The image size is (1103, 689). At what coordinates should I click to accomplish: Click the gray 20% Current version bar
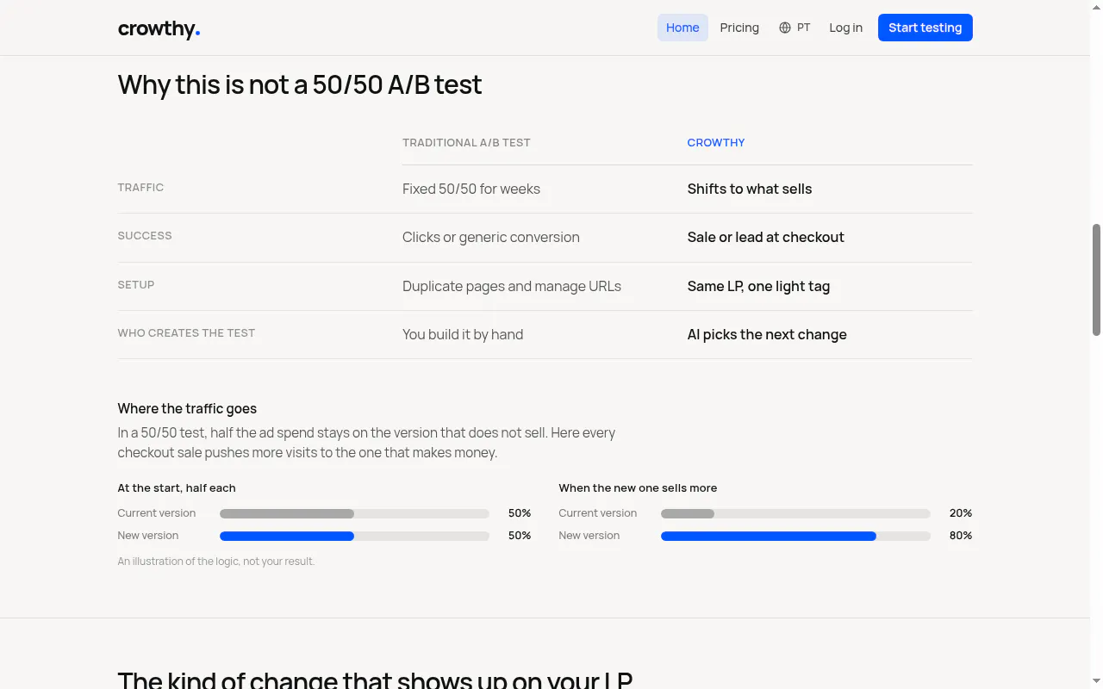688,513
